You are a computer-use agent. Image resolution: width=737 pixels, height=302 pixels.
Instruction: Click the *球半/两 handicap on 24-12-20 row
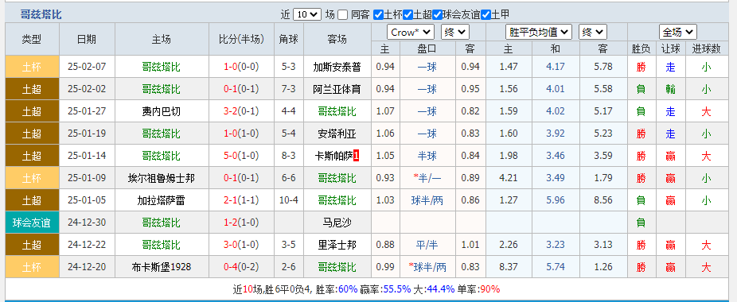(427, 267)
